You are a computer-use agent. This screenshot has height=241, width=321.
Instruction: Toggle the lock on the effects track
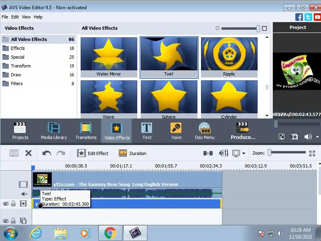tap(13, 203)
